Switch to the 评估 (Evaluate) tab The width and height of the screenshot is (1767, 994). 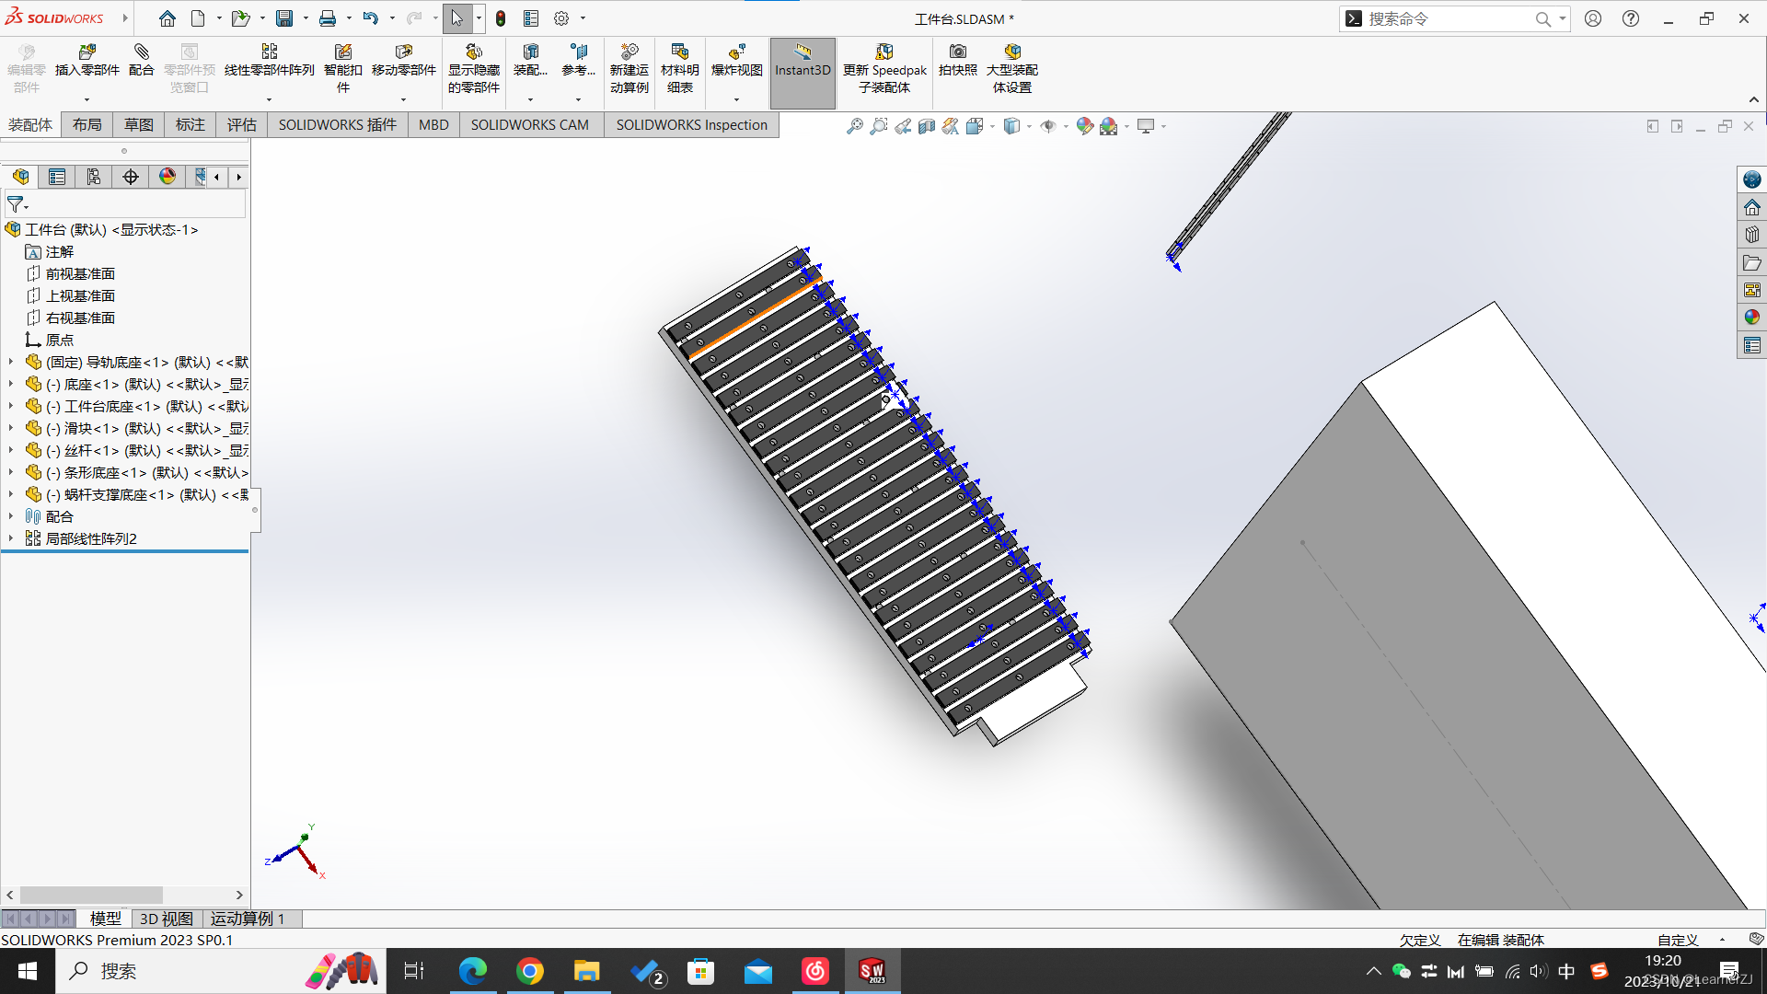(x=241, y=124)
